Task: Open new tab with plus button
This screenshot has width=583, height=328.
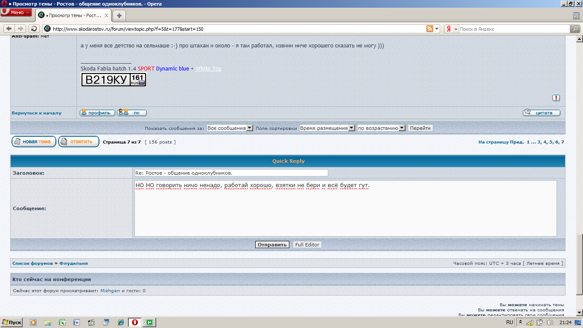Action: coord(119,16)
